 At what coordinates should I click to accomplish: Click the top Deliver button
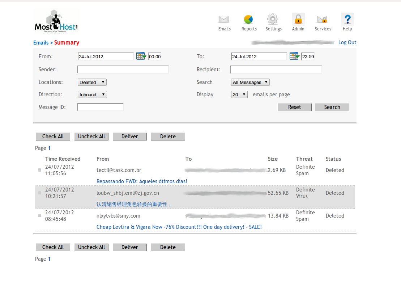(130, 136)
